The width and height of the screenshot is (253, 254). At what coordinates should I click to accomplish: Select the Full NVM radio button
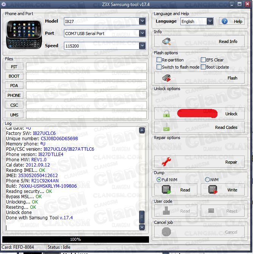click(x=159, y=180)
